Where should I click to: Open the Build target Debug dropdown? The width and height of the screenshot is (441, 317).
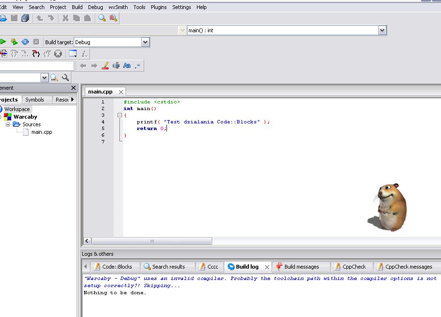145,42
